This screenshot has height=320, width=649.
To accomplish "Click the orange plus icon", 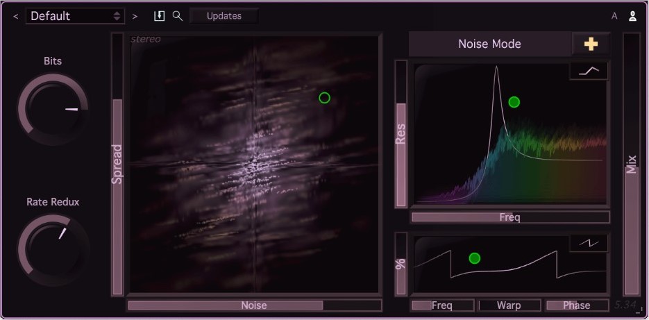I will 591,44.
